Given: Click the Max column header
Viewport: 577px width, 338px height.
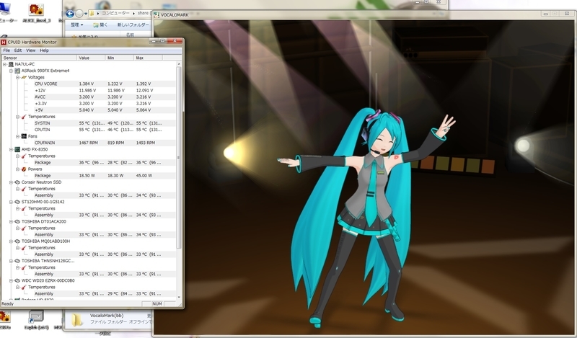Looking at the screenshot, I should [148, 58].
